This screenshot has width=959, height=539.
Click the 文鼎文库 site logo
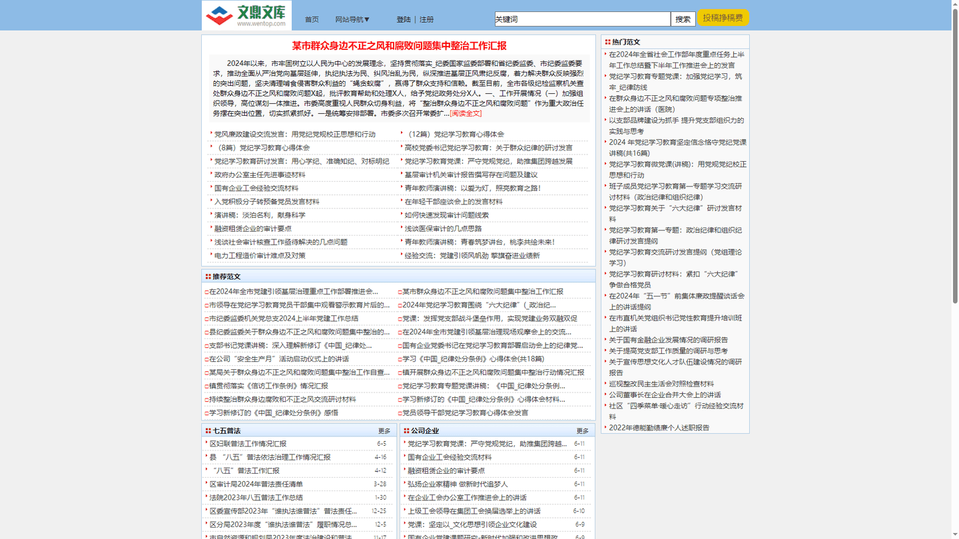(x=246, y=15)
